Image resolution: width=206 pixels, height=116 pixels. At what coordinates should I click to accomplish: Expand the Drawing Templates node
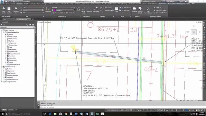[2, 82]
